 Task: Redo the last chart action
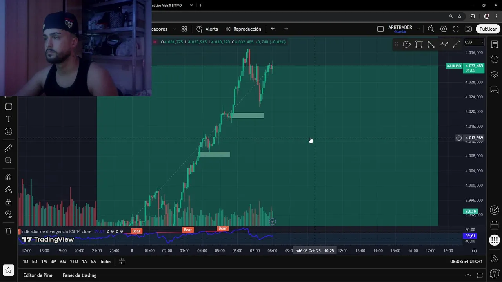click(x=286, y=29)
